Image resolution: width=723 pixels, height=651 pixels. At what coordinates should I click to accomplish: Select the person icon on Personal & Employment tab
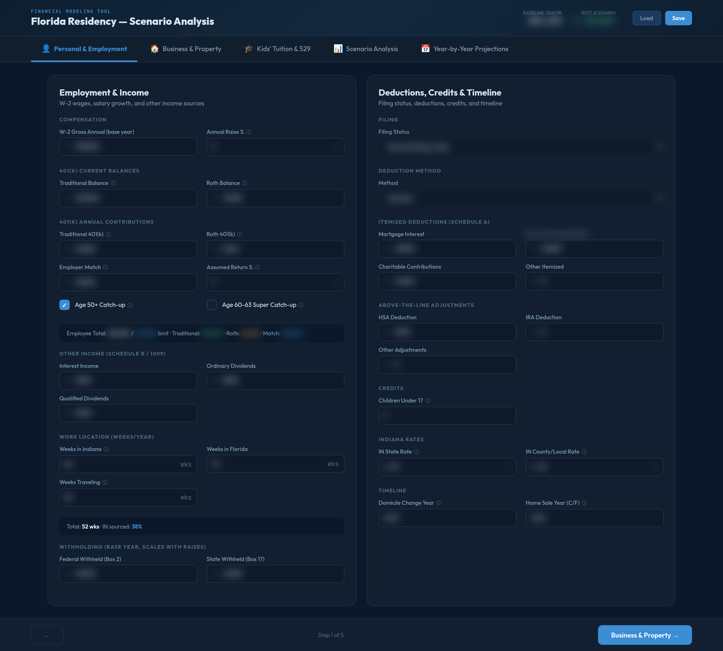[x=46, y=49]
